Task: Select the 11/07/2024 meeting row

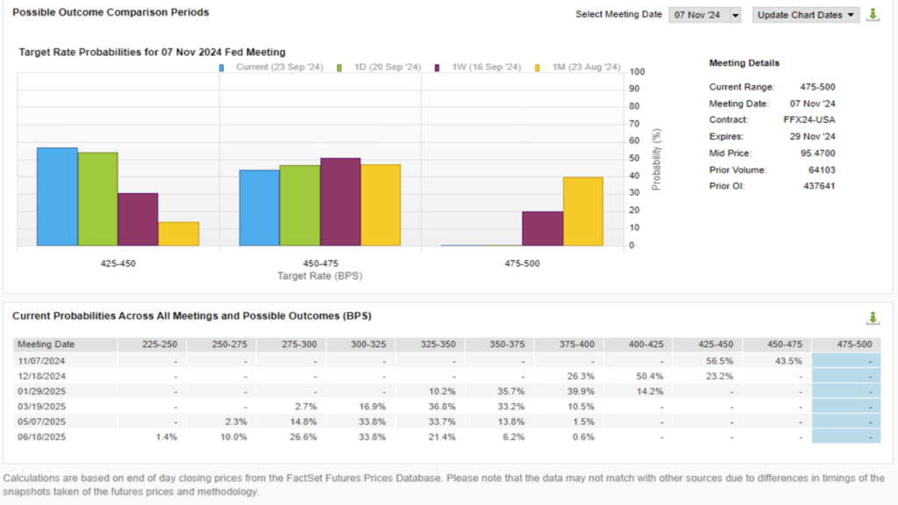Action: pos(446,361)
